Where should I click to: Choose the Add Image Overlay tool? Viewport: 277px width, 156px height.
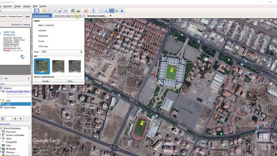60,10
